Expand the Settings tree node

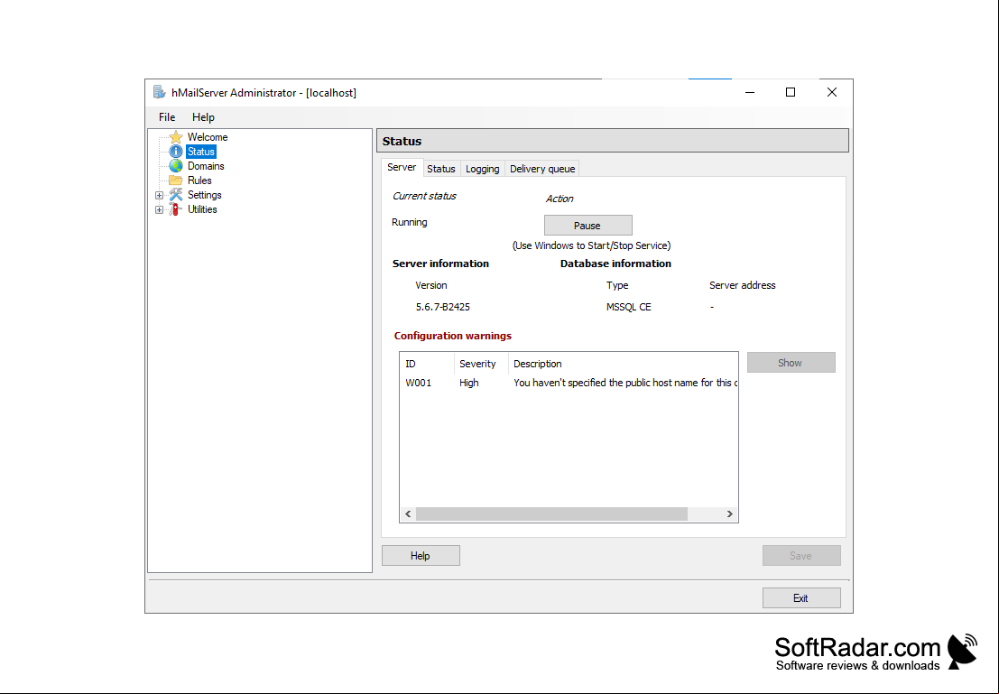coord(159,196)
